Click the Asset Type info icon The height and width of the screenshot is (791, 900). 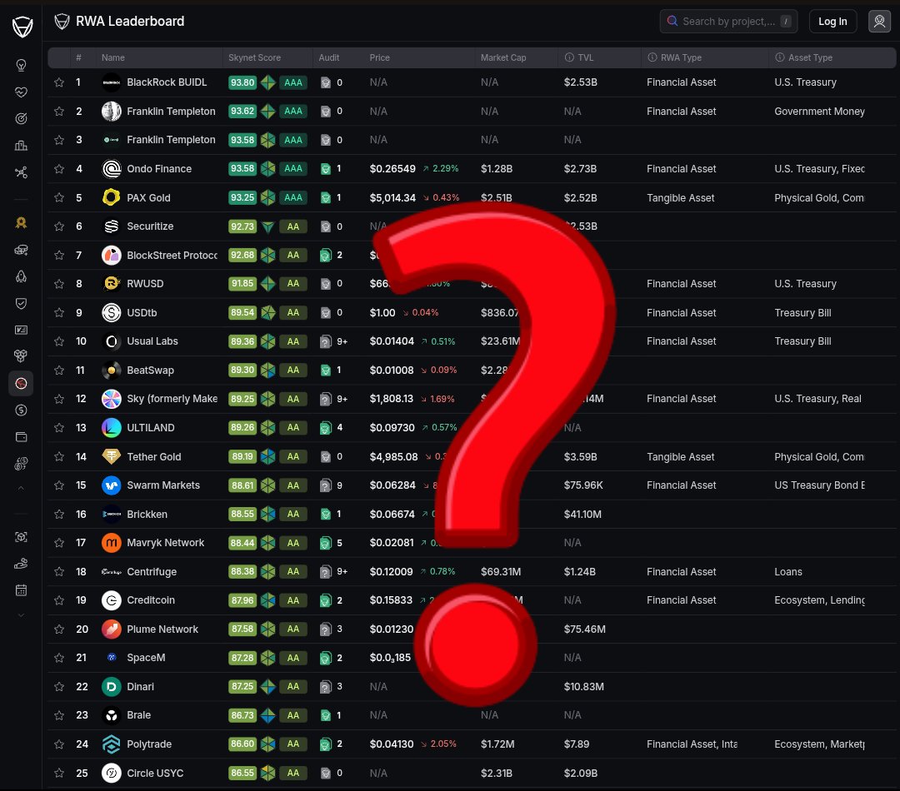779,57
